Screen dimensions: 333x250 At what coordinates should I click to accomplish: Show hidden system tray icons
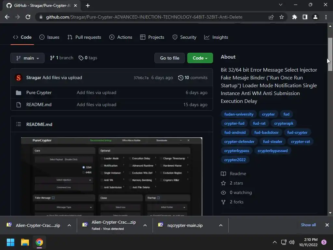click(274, 242)
